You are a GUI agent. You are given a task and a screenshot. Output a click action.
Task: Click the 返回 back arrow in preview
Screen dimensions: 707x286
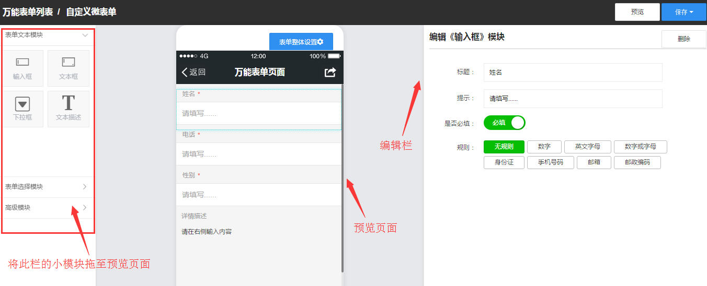pos(193,73)
